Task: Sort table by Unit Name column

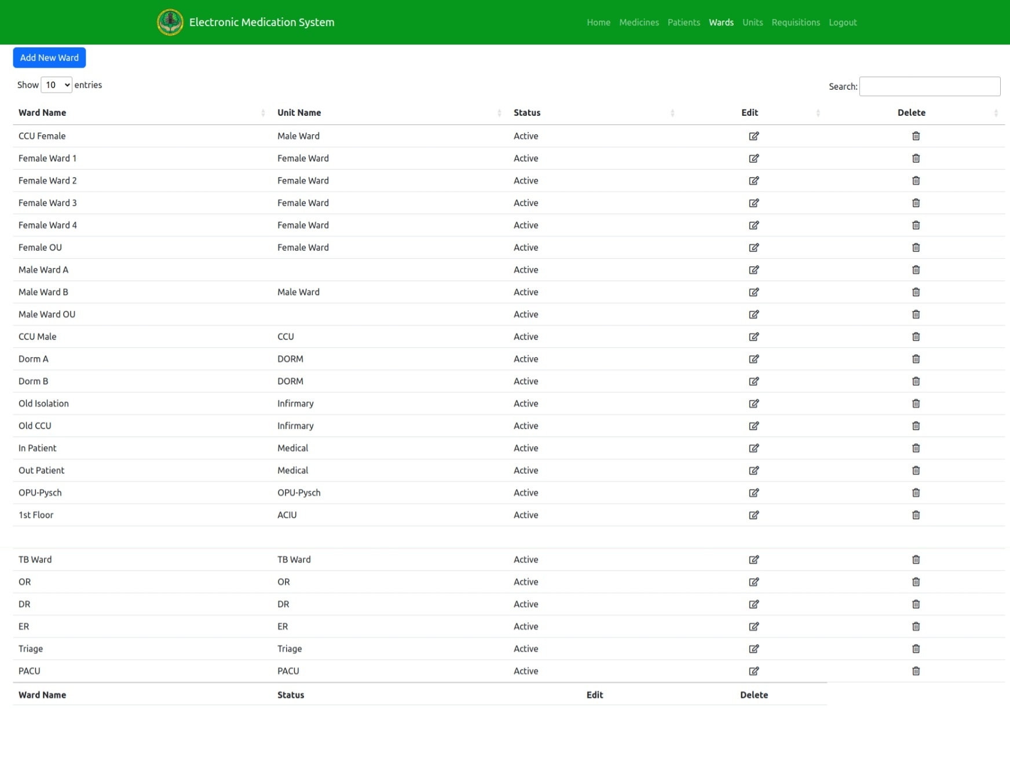Action: (299, 113)
